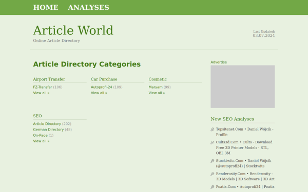Open the Airport Transfer category heading
This screenshot has width=308, height=192.
(x=49, y=79)
